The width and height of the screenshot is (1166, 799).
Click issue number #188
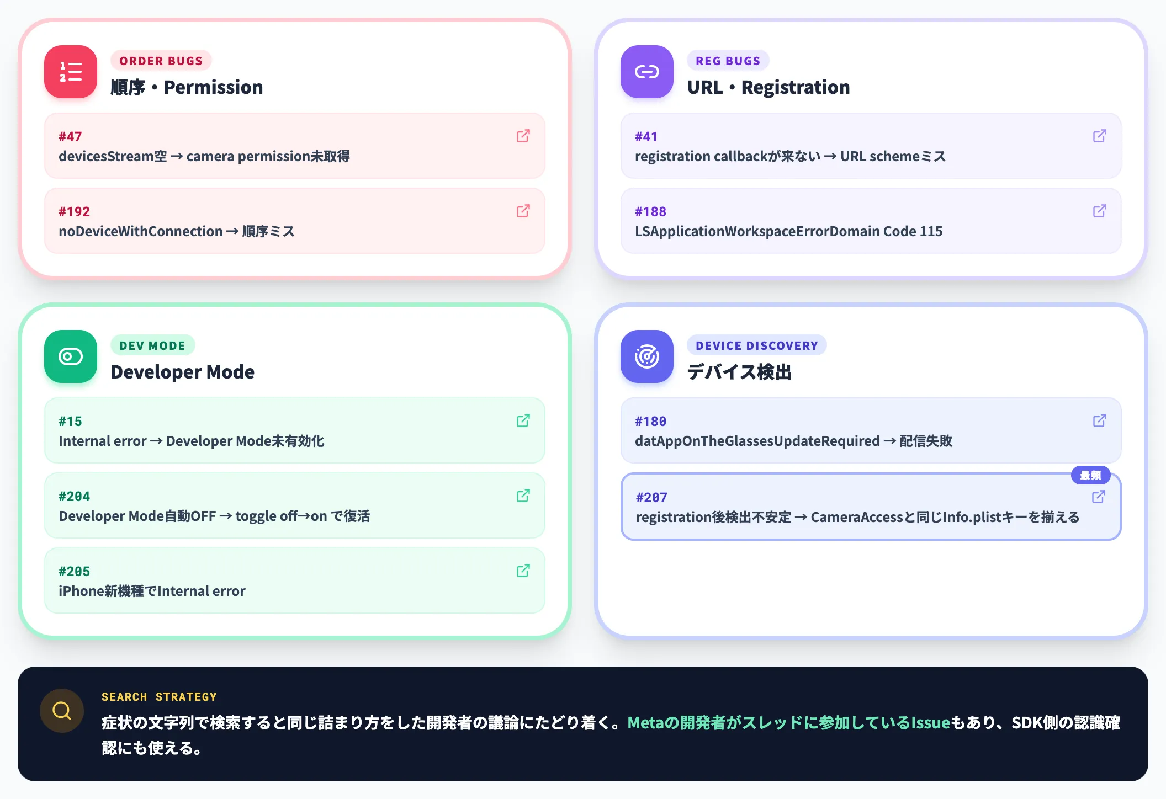coord(650,211)
